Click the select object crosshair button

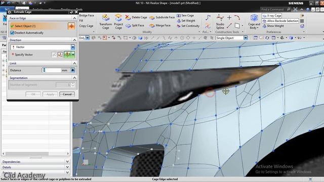tap(71, 26)
